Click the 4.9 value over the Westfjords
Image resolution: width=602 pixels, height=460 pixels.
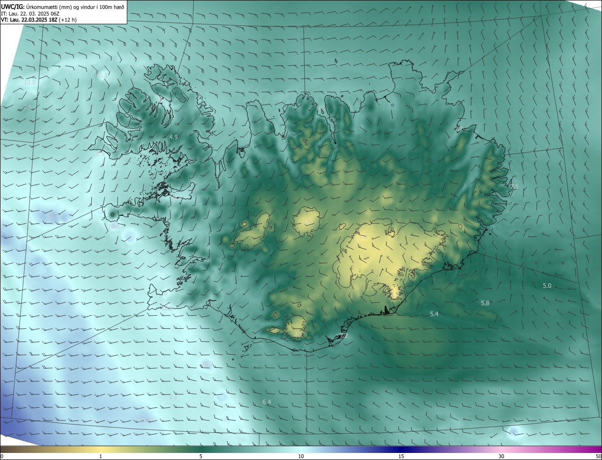pyautogui.click(x=174, y=137)
